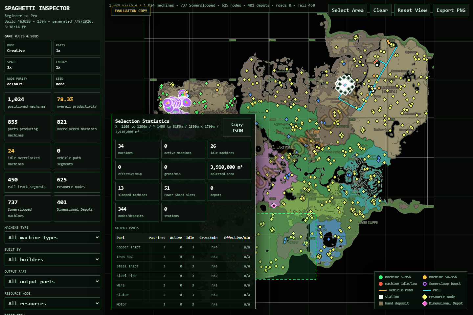This screenshot has width=473, height=315.
Task: Select the Stator table row
Action: (x=183, y=295)
